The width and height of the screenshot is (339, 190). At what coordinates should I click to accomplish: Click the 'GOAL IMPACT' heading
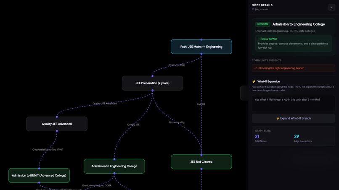267,39
